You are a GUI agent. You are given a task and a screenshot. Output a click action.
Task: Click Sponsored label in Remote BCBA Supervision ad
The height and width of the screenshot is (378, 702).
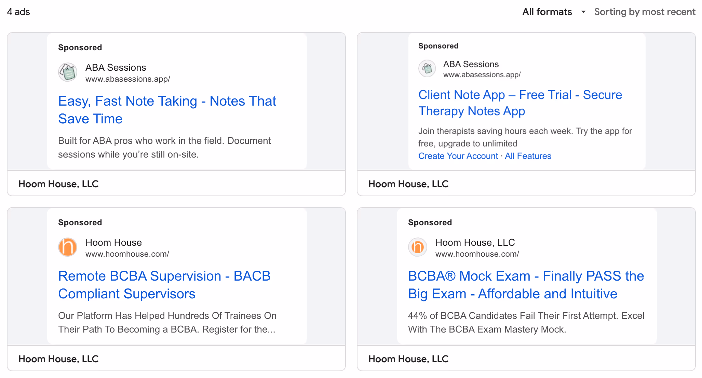click(80, 222)
